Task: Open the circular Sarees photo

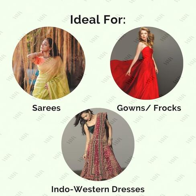Action: 49,63
